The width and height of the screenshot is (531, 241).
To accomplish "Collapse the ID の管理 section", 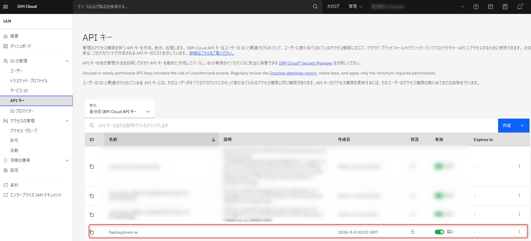I will click(67, 61).
